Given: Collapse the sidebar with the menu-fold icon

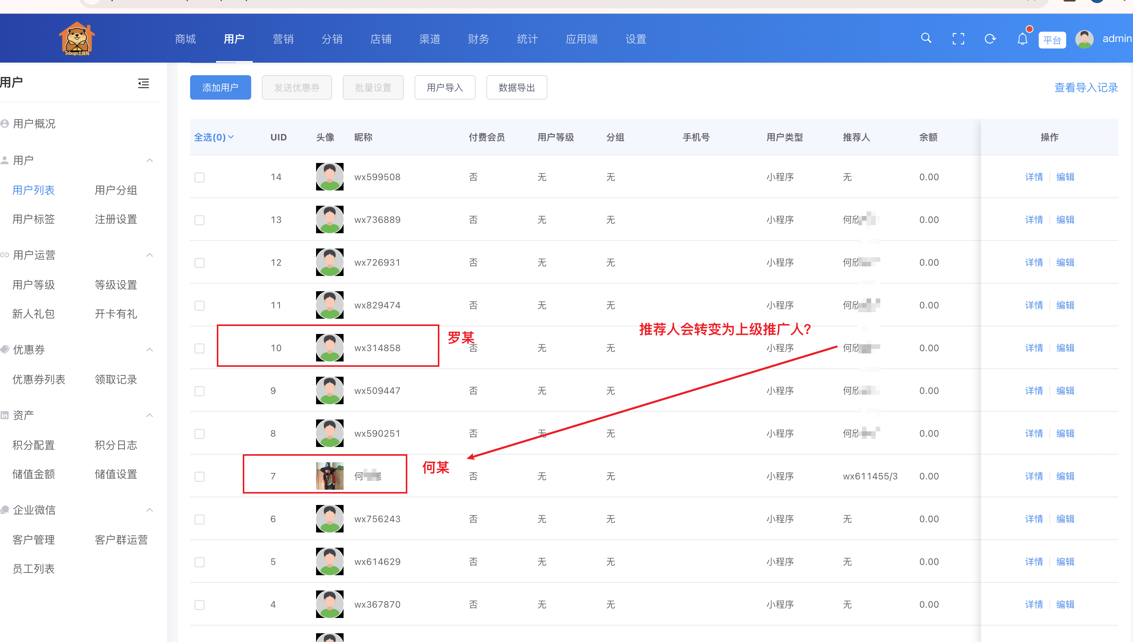Looking at the screenshot, I should [143, 83].
